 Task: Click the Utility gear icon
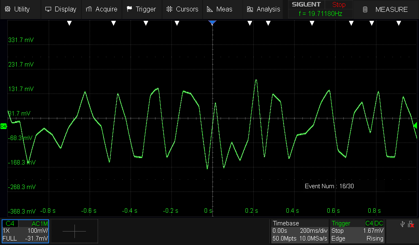pos(7,9)
